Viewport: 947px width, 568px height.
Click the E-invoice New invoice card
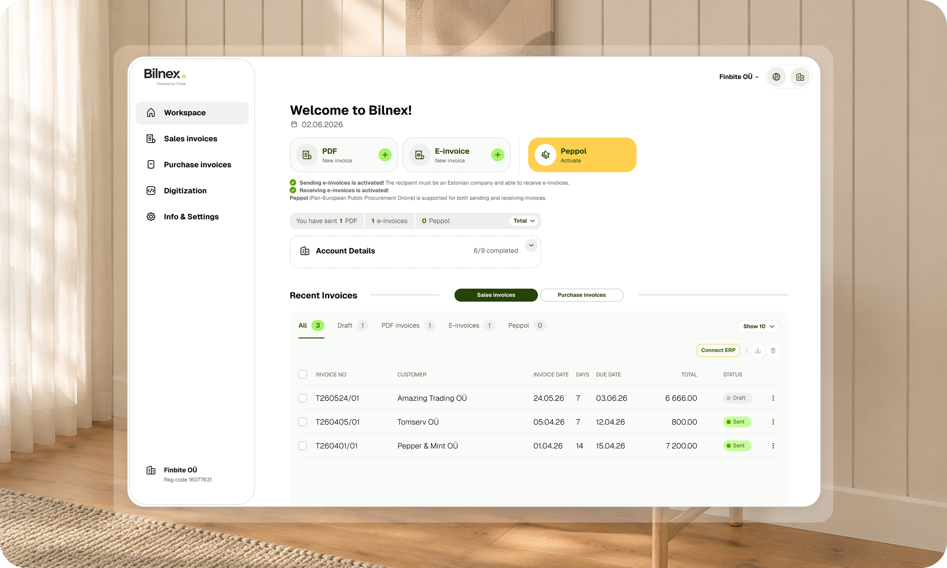click(456, 154)
